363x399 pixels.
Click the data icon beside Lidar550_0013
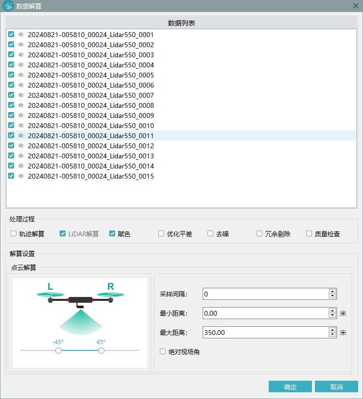tap(21, 156)
